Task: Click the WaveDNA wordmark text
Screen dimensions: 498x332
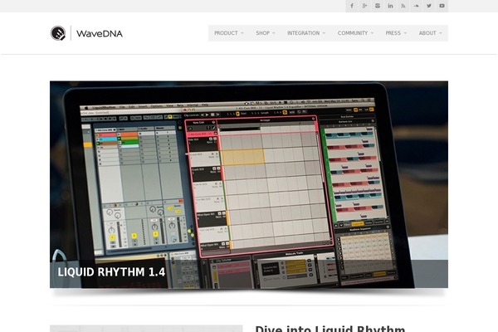Action: click(100, 33)
